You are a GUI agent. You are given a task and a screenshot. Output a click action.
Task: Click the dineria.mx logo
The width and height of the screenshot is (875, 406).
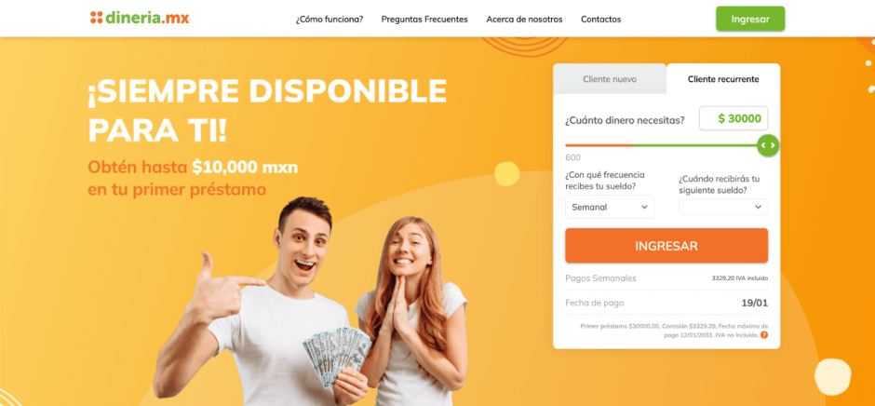(x=140, y=18)
